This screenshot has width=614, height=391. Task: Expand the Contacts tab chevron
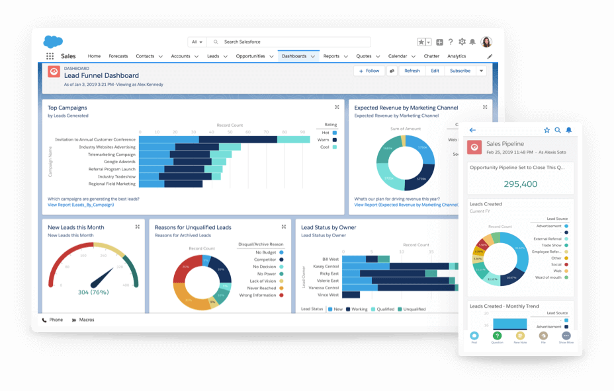(161, 56)
